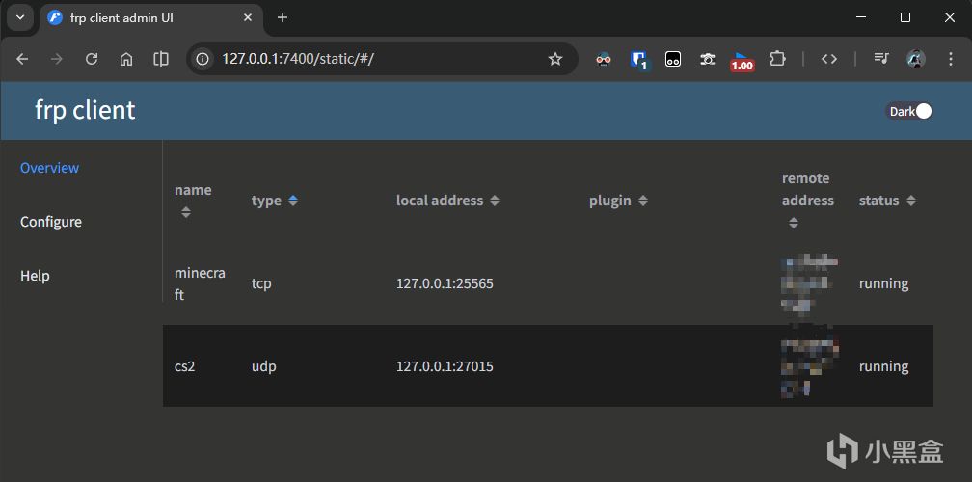Screen dimensions: 972x482
Task: Select the cs2 proxy name cell
Action: click(x=185, y=366)
